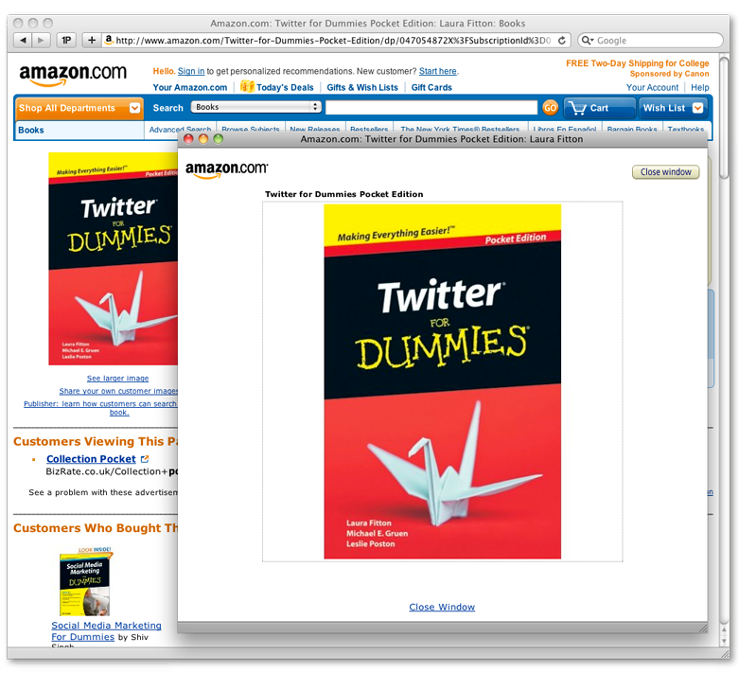
Task: Open the Help link
Action: point(700,87)
